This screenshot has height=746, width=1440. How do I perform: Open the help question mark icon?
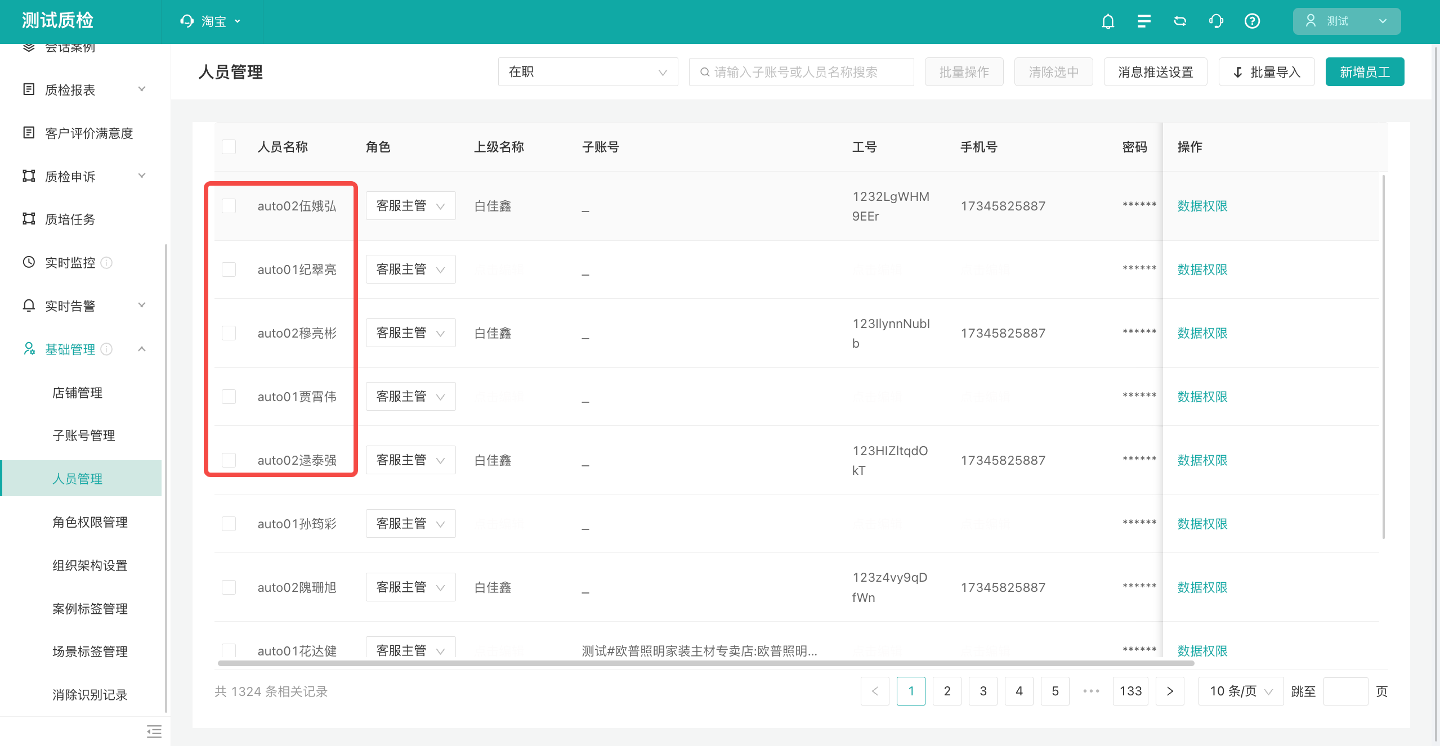(1252, 21)
